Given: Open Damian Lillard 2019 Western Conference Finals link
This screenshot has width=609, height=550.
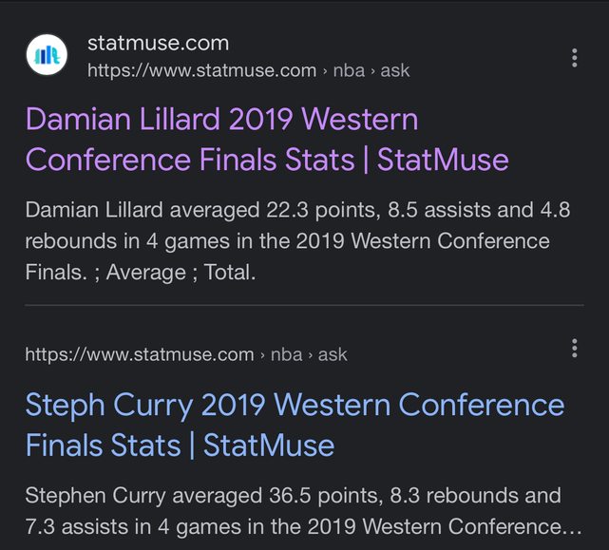Looking at the screenshot, I should click(x=266, y=139).
